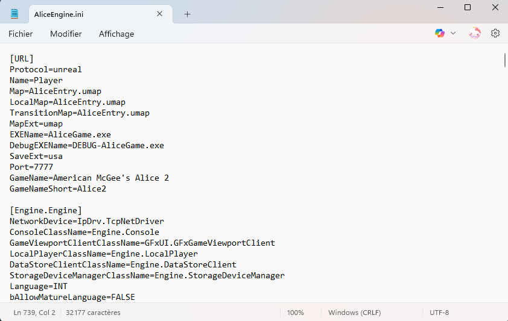Click the NetworkDevice=IpDrv.TcpNetDriver line

click(87, 221)
